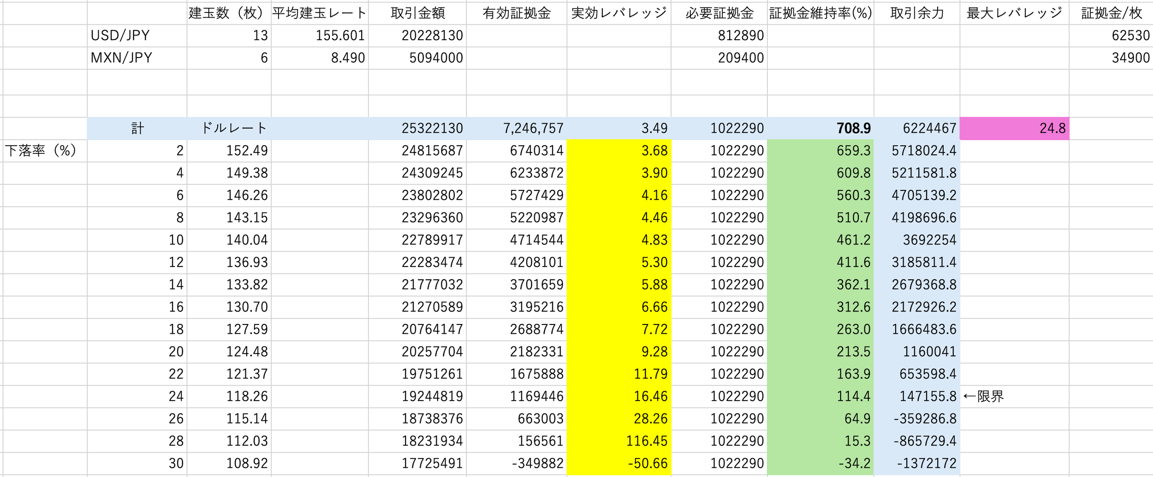Select margin per lot value 34900

tap(1111, 58)
